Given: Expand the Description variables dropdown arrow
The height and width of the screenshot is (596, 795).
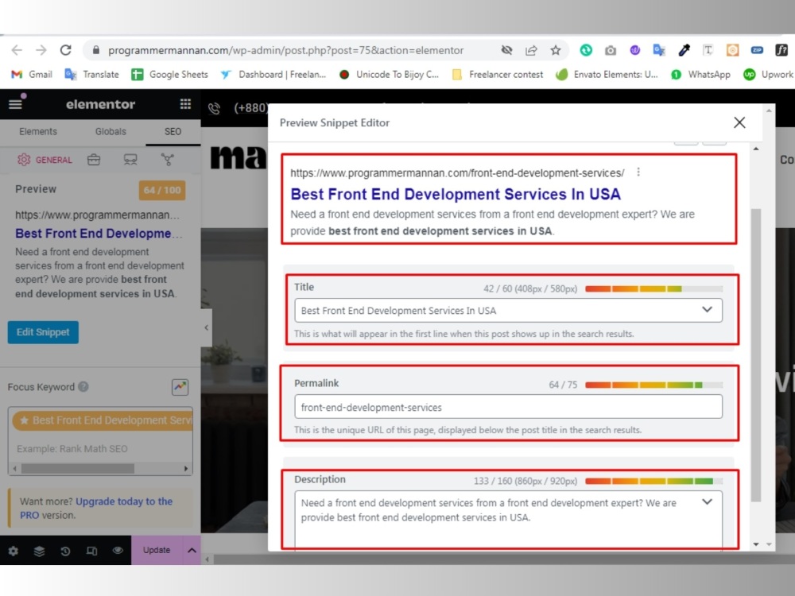Looking at the screenshot, I should 708,501.
